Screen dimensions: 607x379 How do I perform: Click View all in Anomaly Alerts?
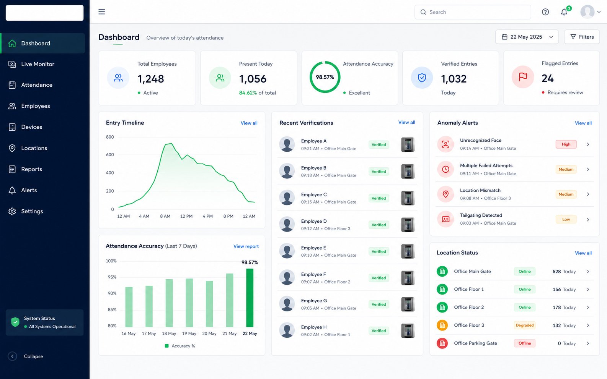(583, 123)
